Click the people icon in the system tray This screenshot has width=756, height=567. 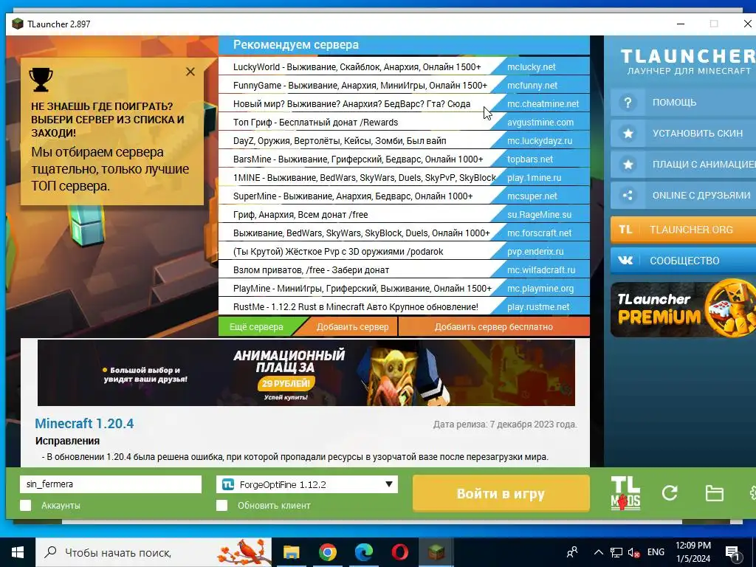click(572, 552)
